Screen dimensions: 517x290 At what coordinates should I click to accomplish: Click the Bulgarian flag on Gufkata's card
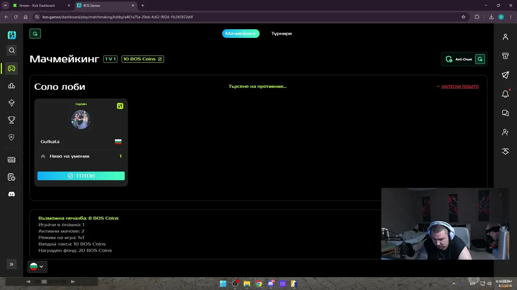click(118, 142)
